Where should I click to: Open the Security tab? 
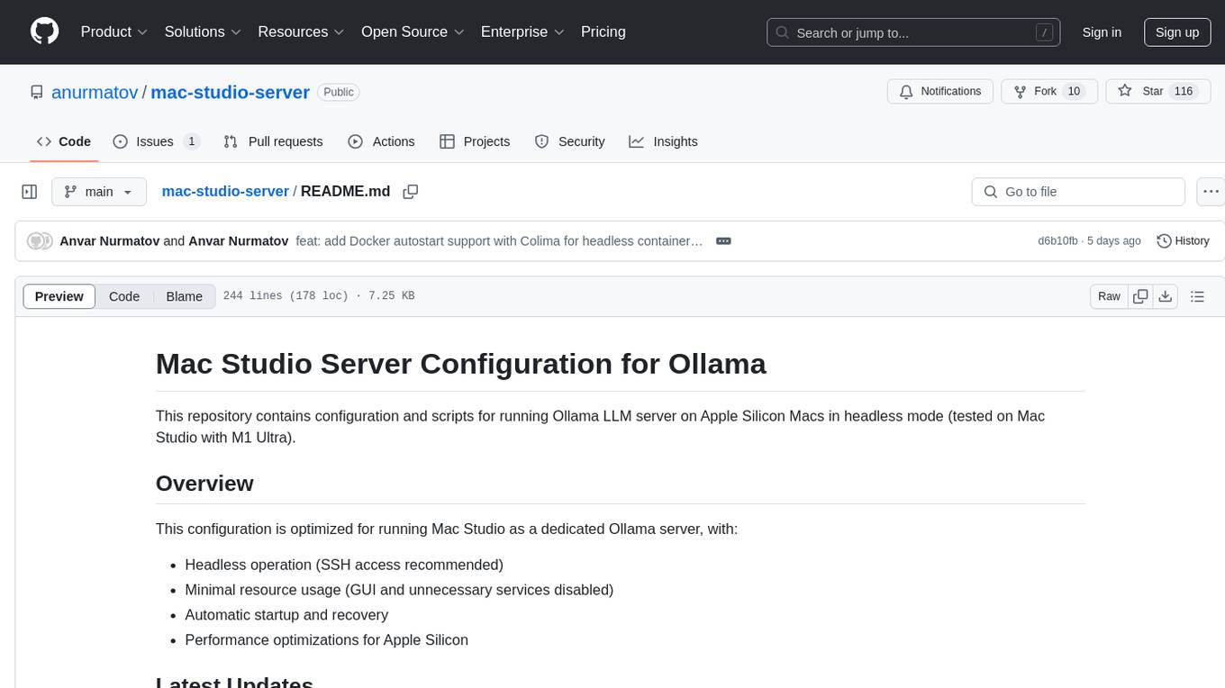click(570, 141)
